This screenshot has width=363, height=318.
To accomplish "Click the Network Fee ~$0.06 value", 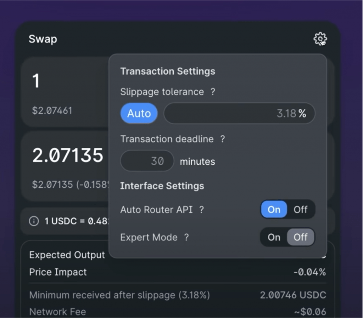I will 310,312.
